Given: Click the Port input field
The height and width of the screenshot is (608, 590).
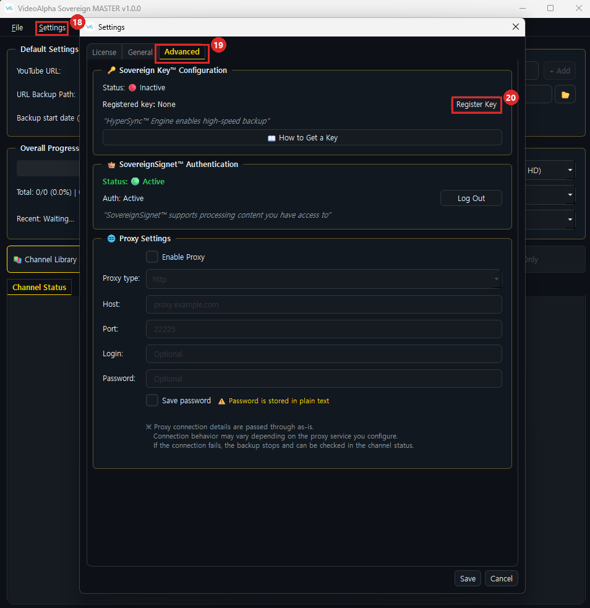Looking at the screenshot, I should point(323,329).
